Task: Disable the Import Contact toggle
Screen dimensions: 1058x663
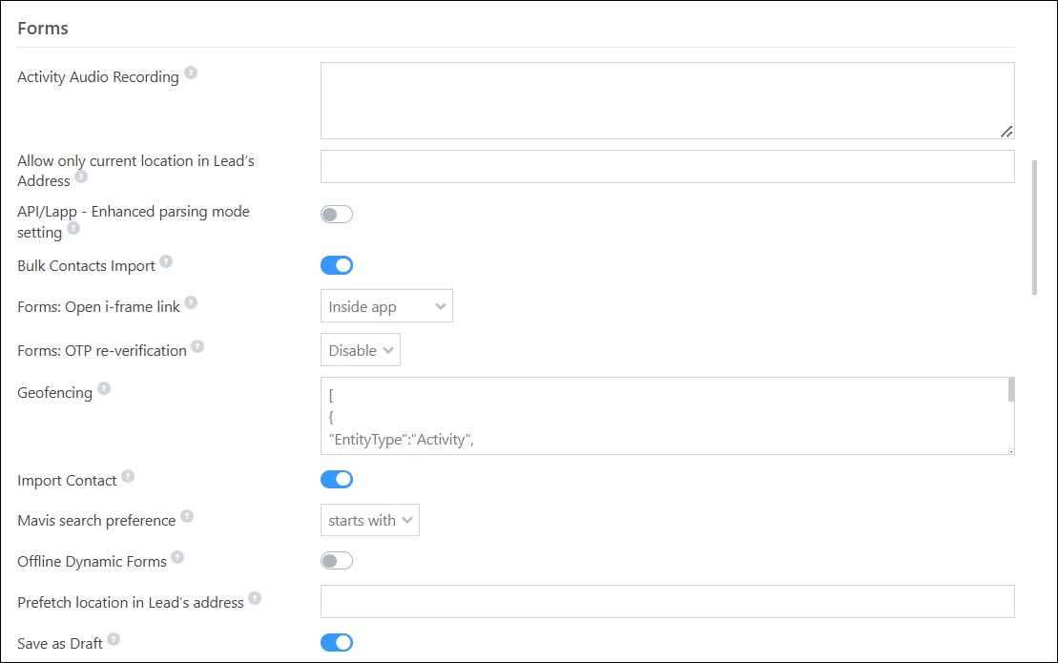Action: click(x=337, y=480)
